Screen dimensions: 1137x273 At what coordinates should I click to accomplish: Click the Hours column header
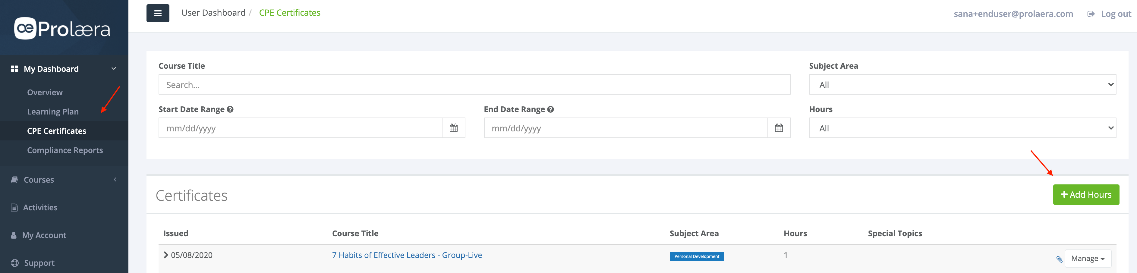(x=795, y=233)
